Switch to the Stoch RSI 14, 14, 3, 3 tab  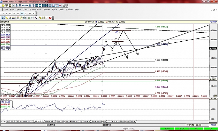[x=73, y=121]
